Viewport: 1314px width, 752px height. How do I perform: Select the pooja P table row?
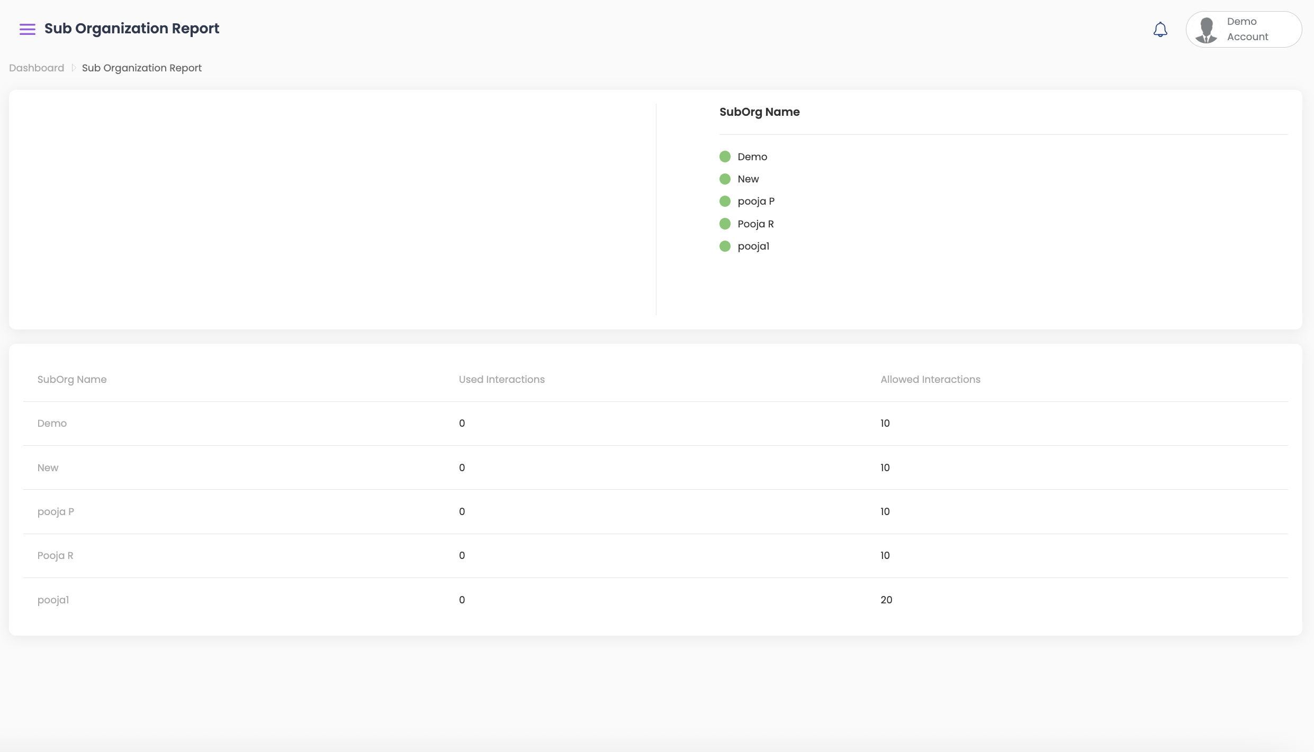[56, 511]
